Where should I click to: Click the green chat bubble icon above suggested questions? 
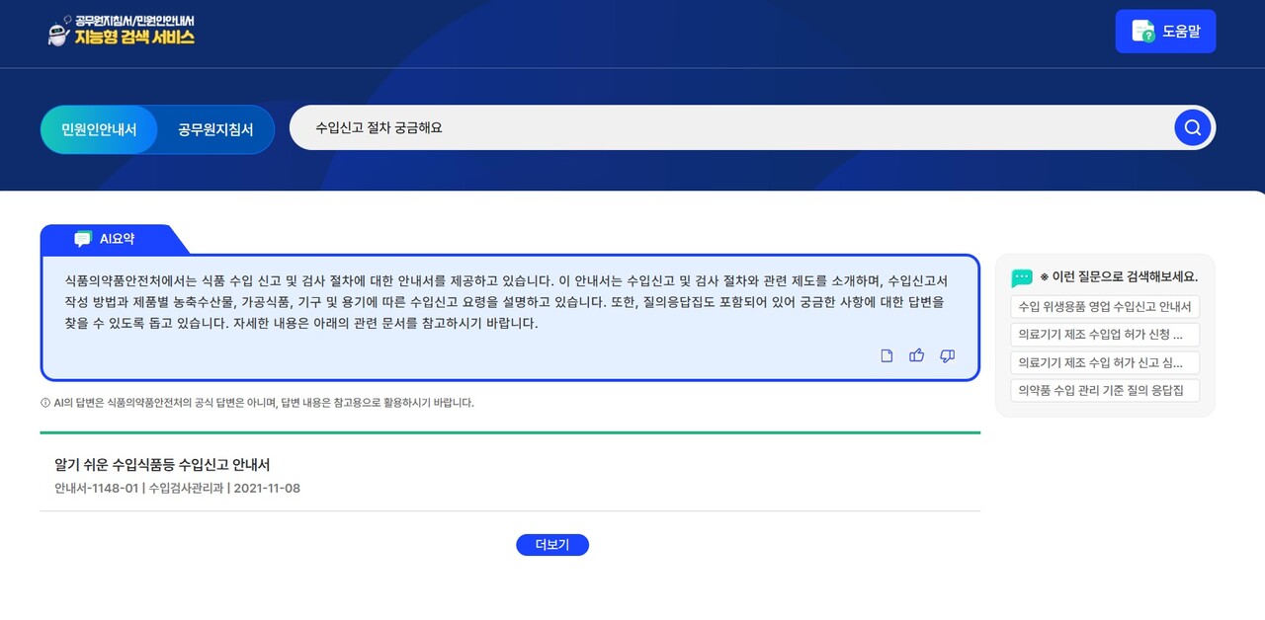(1021, 276)
